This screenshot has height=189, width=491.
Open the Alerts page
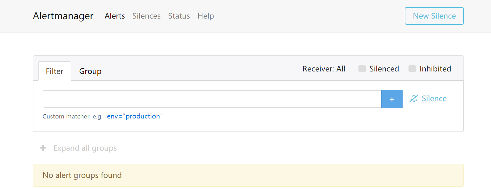coord(115,16)
